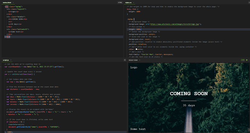Click the var minutes Math.floor line

pos(39,102)
